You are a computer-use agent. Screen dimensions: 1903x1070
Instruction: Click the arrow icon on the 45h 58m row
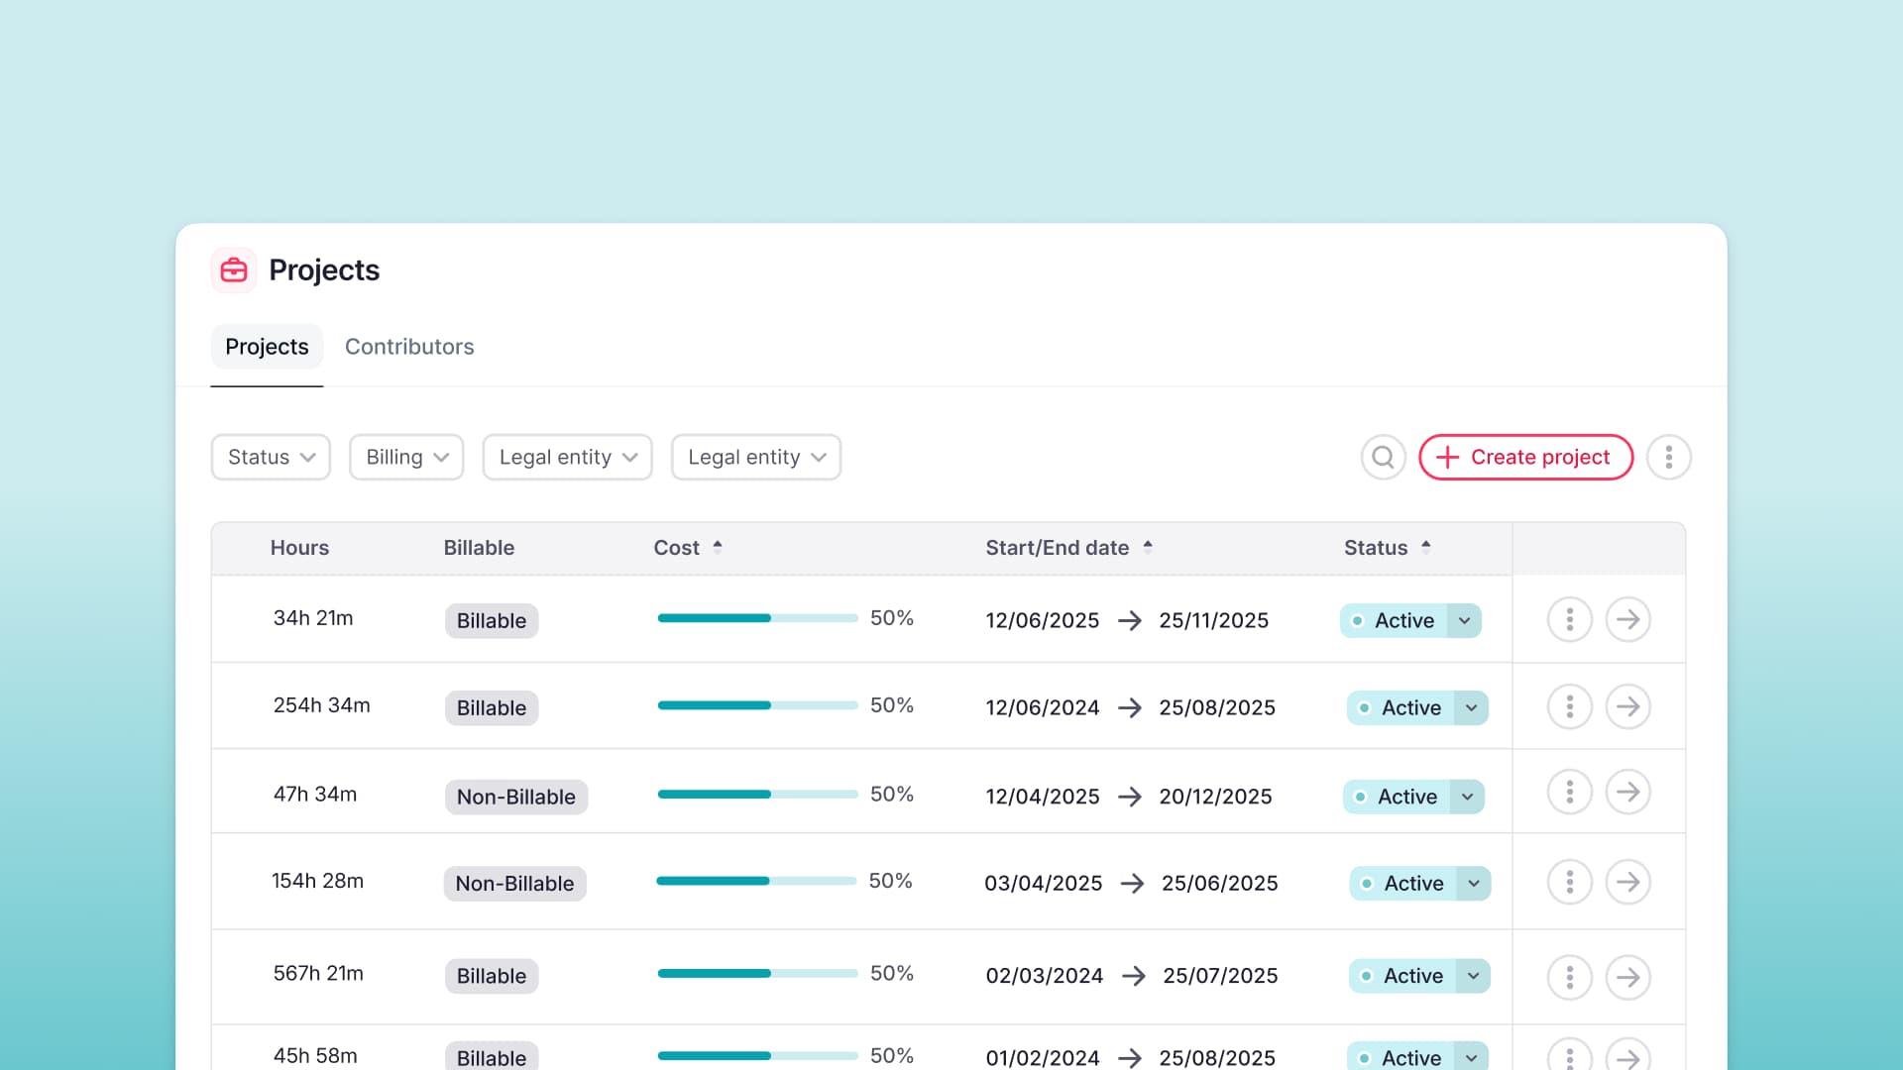coord(1628,1058)
